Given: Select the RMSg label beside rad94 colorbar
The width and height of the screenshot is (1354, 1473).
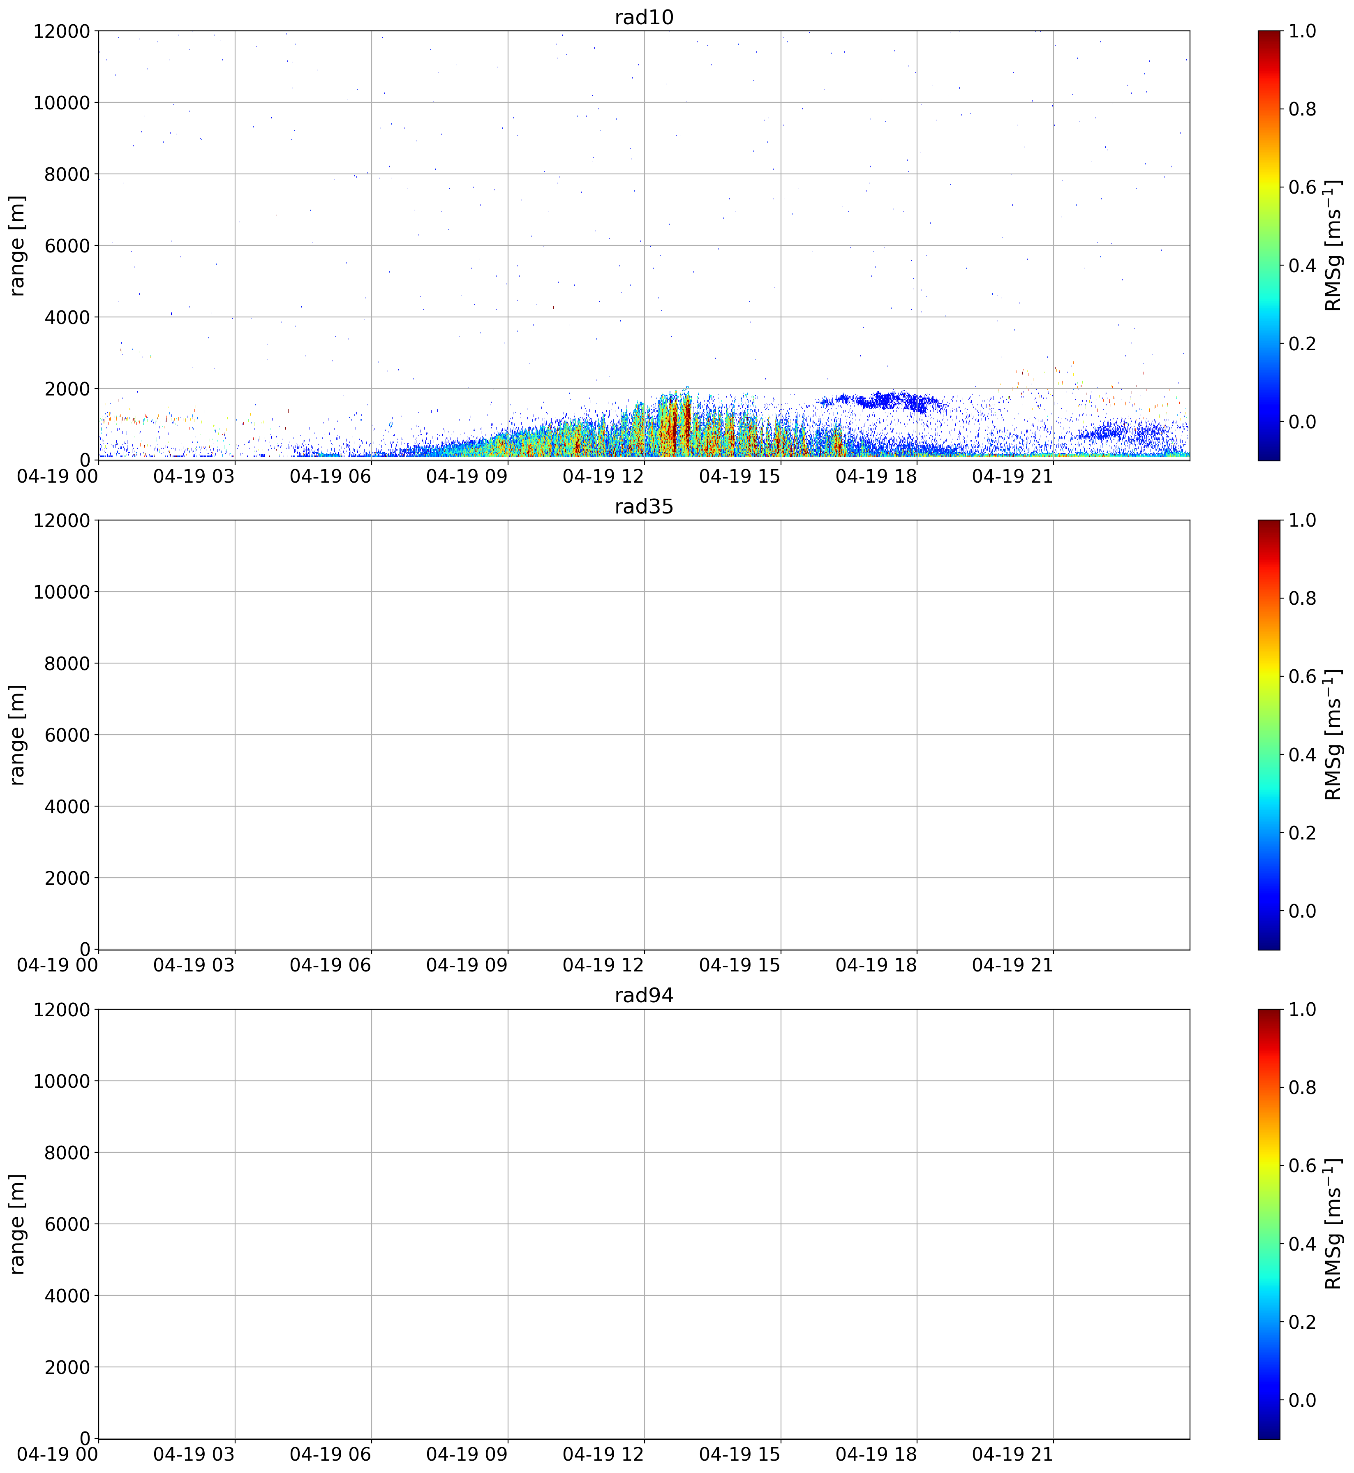Looking at the screenshot, I should pyautogui.click(x=1333, y=1224).
